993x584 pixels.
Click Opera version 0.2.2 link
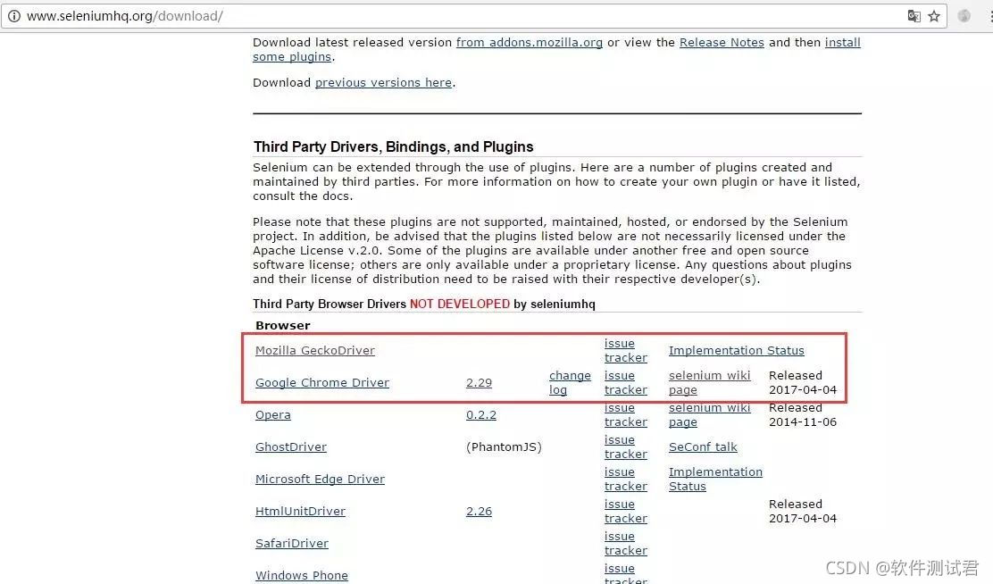click(x=481, y=415)
